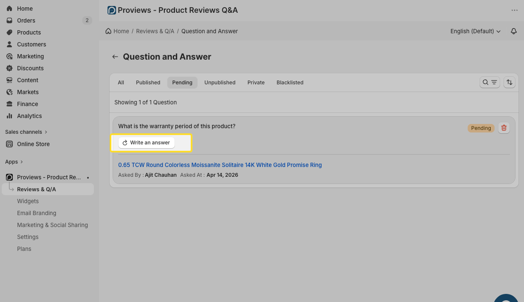The width and height of the screenshot is (524, 302).
Task: Delete the warranty question with the trash icon
Action: tap(504, 128)
